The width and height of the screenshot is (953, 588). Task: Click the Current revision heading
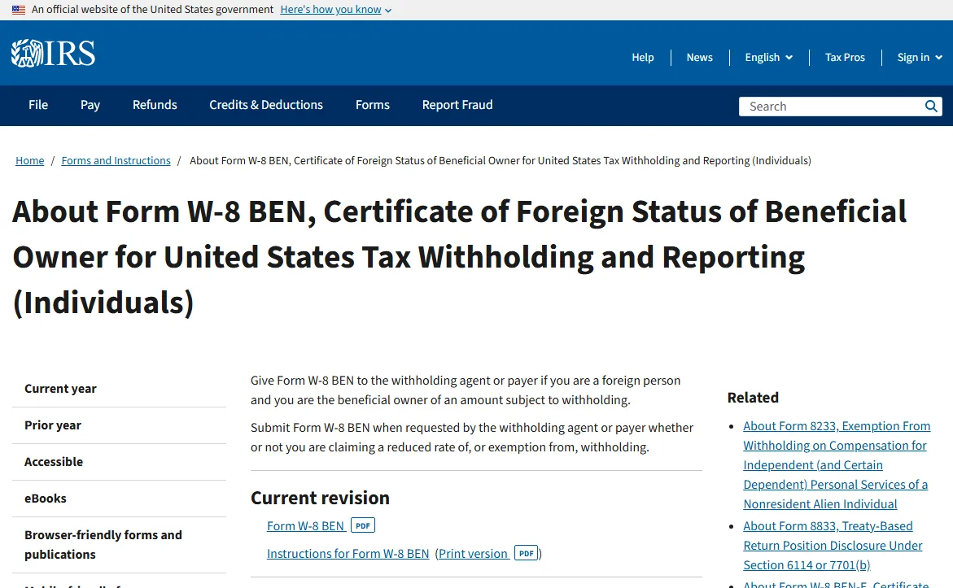[321, 498]
